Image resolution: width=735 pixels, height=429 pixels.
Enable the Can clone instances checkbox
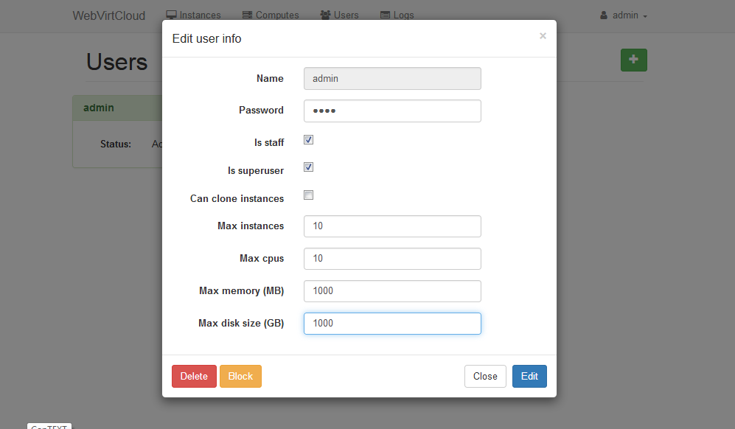(x=309, y=195)
